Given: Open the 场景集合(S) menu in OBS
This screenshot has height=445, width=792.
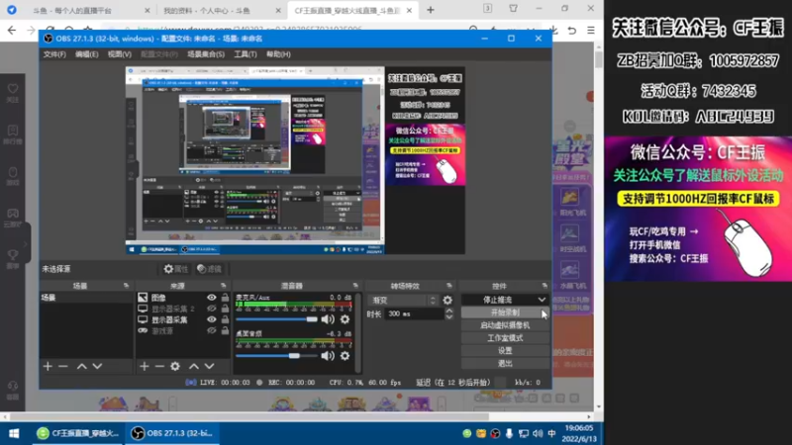Looking at the screenshot, I should point(206,54).
